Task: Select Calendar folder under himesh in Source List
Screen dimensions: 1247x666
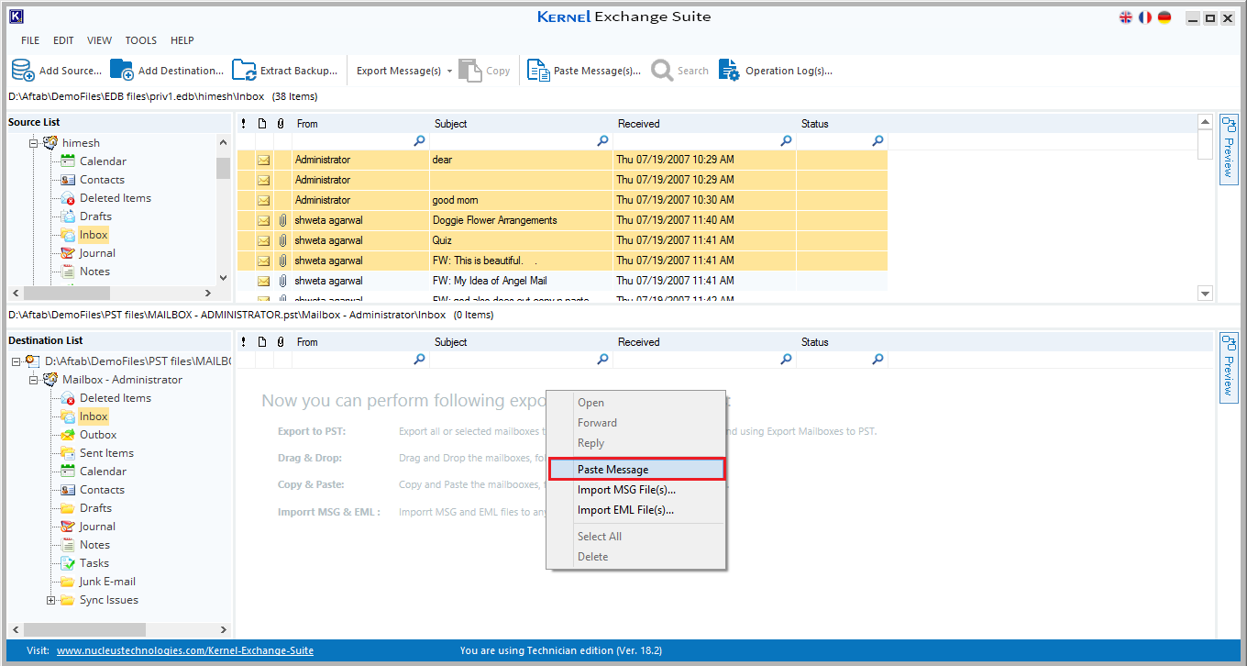Action: 103,161
